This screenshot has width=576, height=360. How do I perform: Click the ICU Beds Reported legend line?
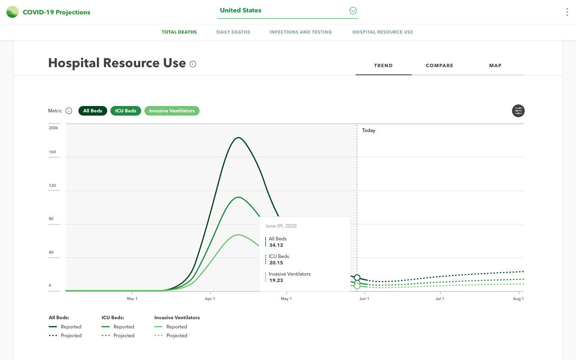point(106,327)
